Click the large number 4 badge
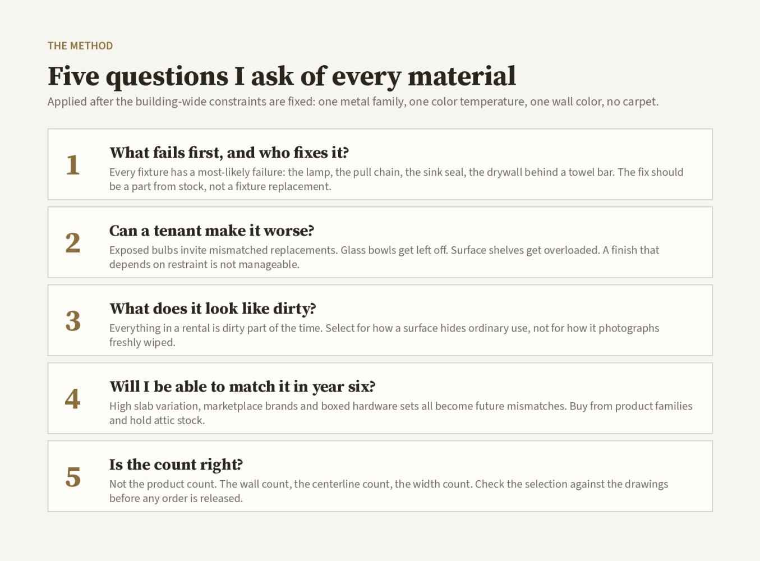 tap(73, 399)
